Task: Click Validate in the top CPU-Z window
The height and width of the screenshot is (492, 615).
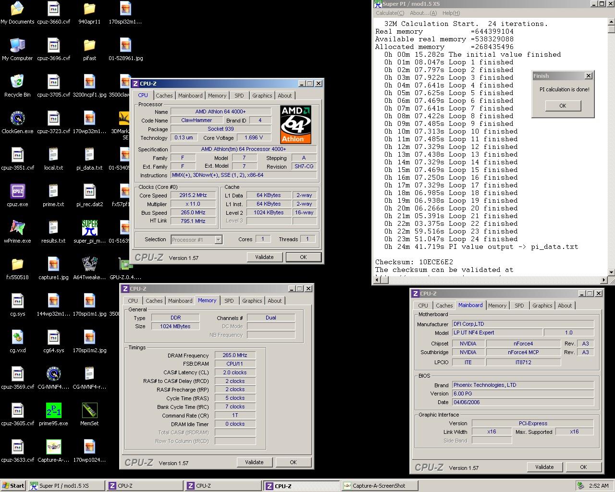Action: point(264,257)
